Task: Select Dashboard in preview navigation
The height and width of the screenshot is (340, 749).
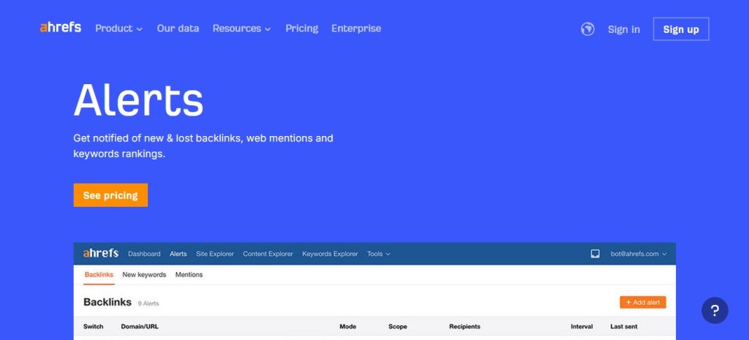Action: [144, 254]
